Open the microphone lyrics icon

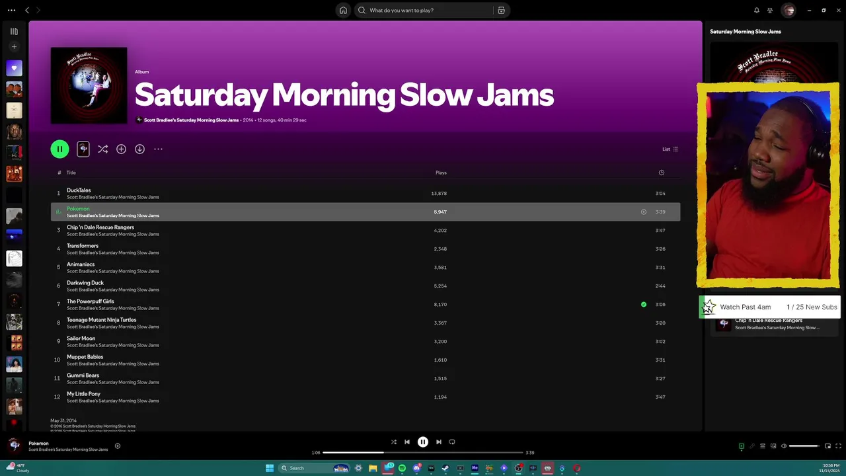[x=751, y=446]
